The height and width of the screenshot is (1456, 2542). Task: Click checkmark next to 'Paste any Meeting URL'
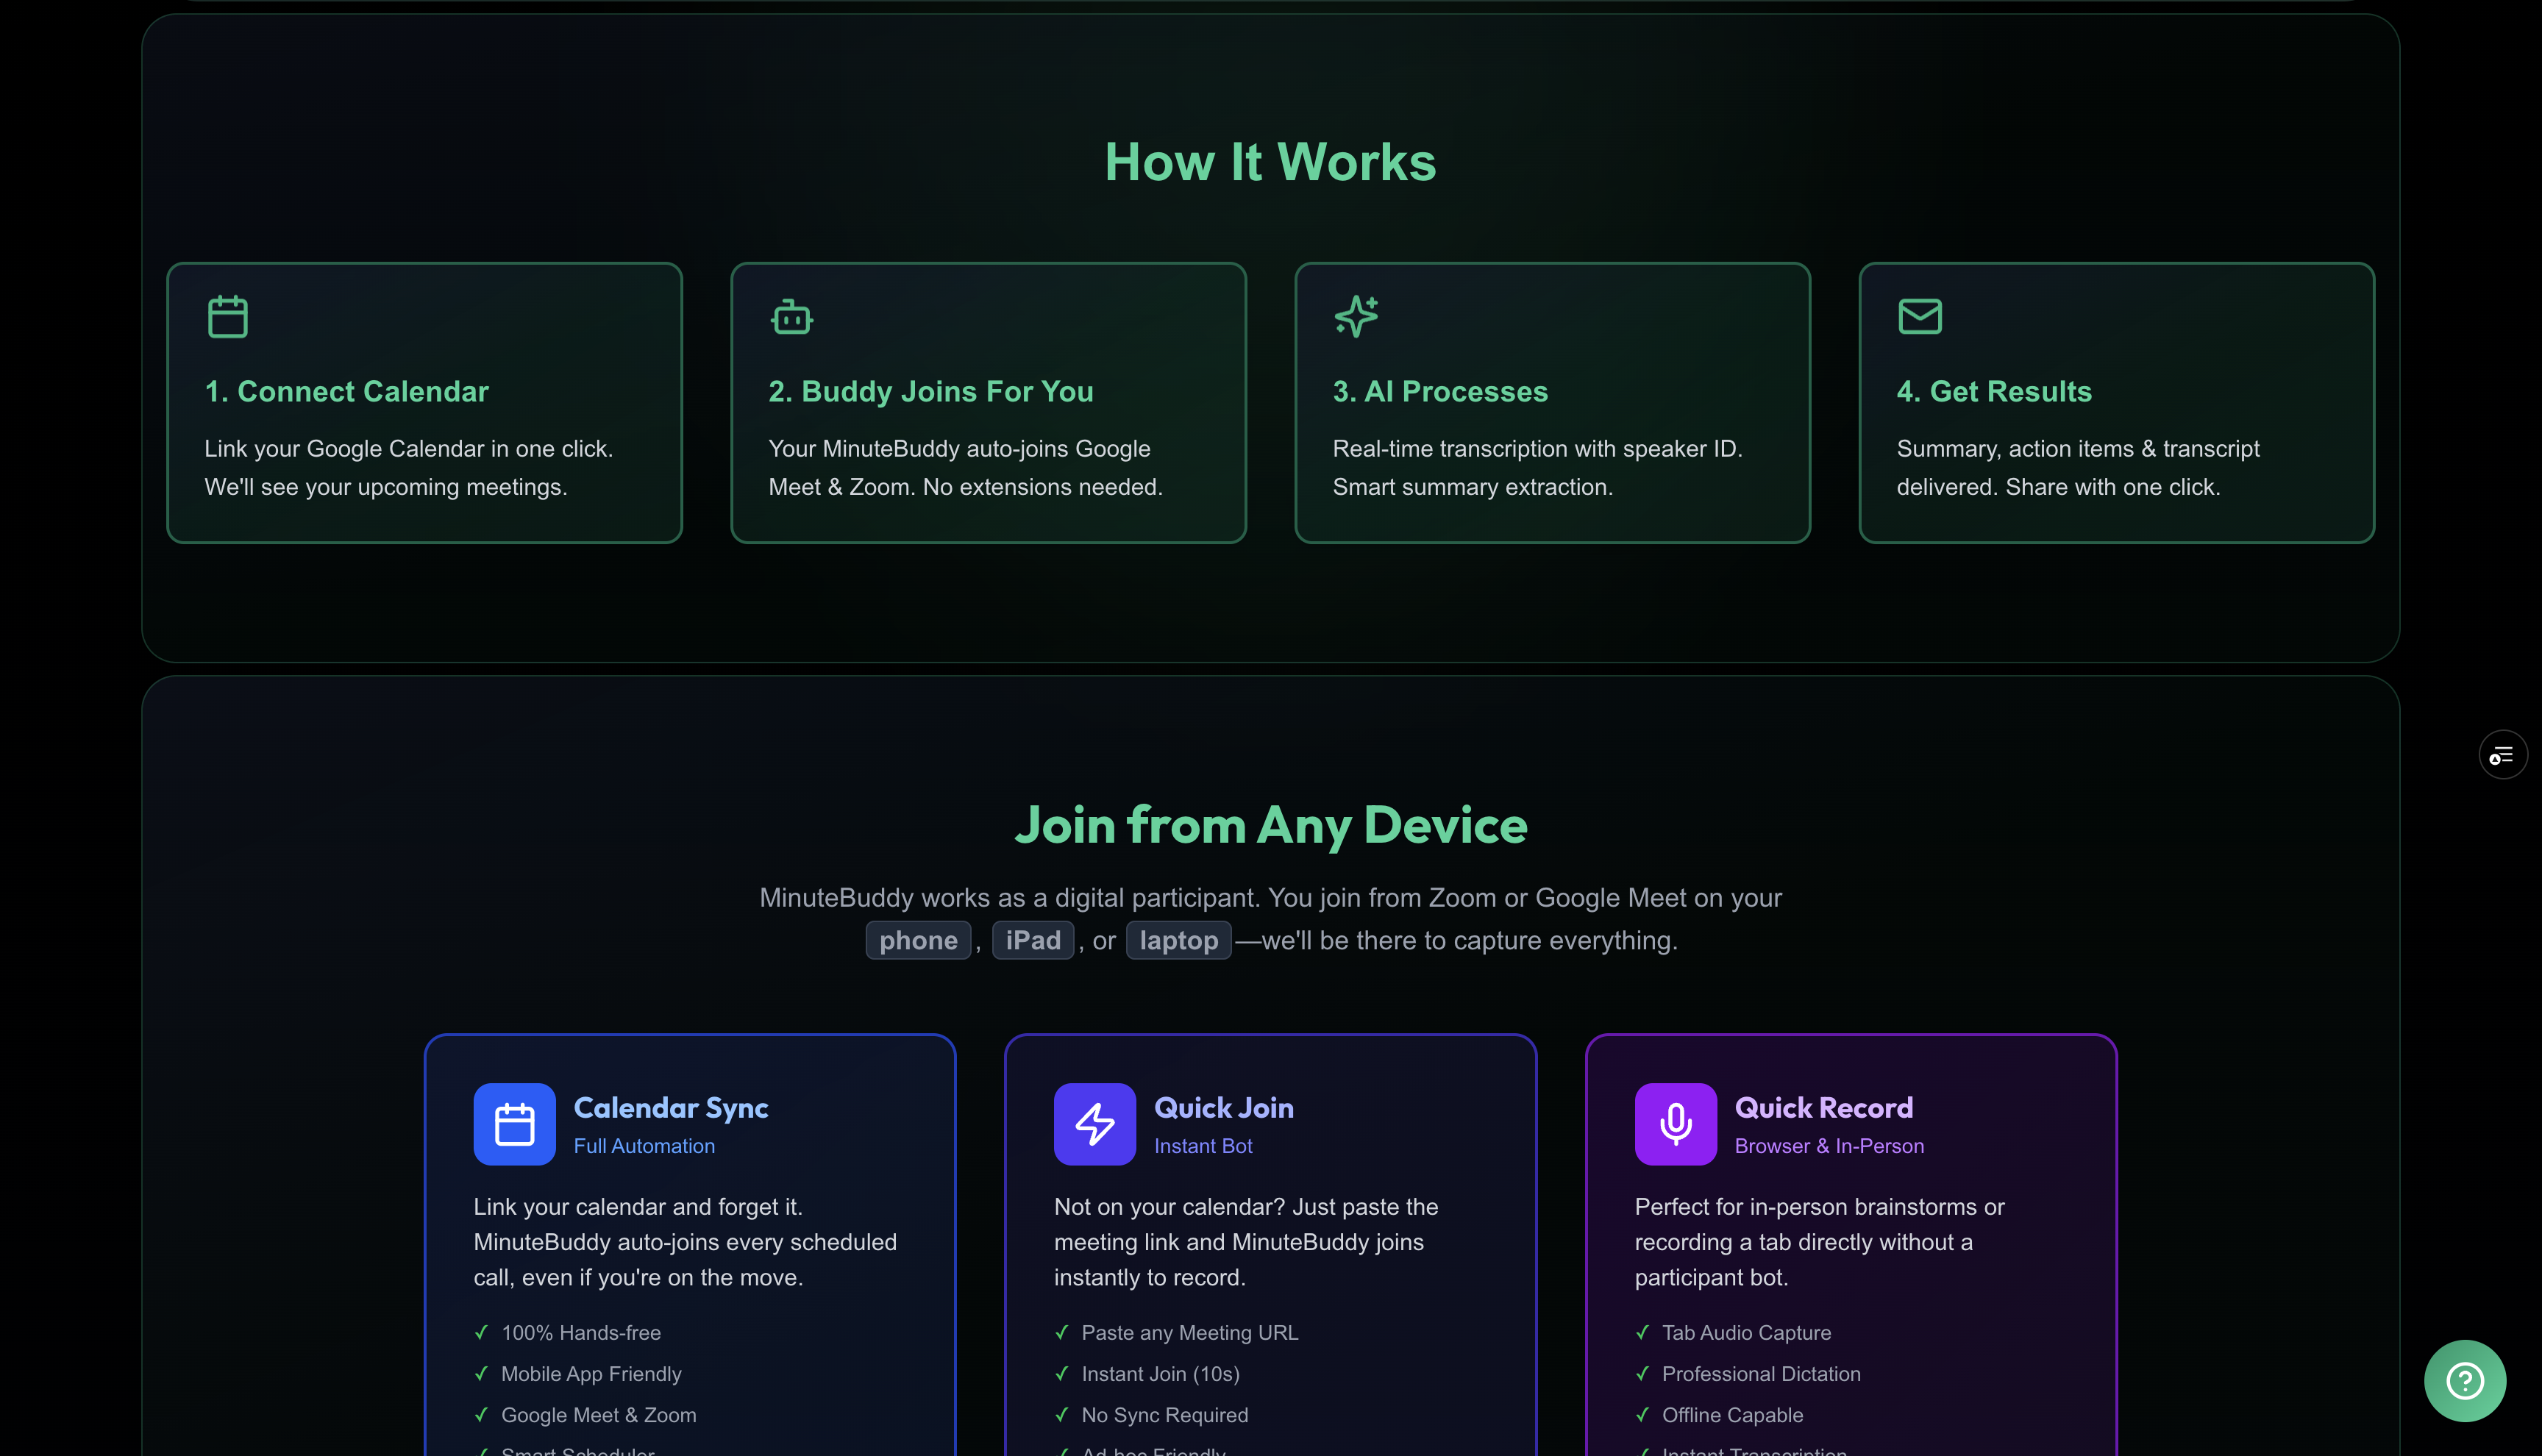(1062, 1333)
